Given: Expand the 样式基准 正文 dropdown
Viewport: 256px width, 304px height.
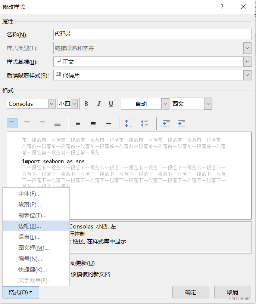Looking at the screenshot, I should (x=247, y=62).
